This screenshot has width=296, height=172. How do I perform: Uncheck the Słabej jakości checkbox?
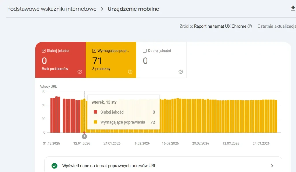[x=44, y=51]
